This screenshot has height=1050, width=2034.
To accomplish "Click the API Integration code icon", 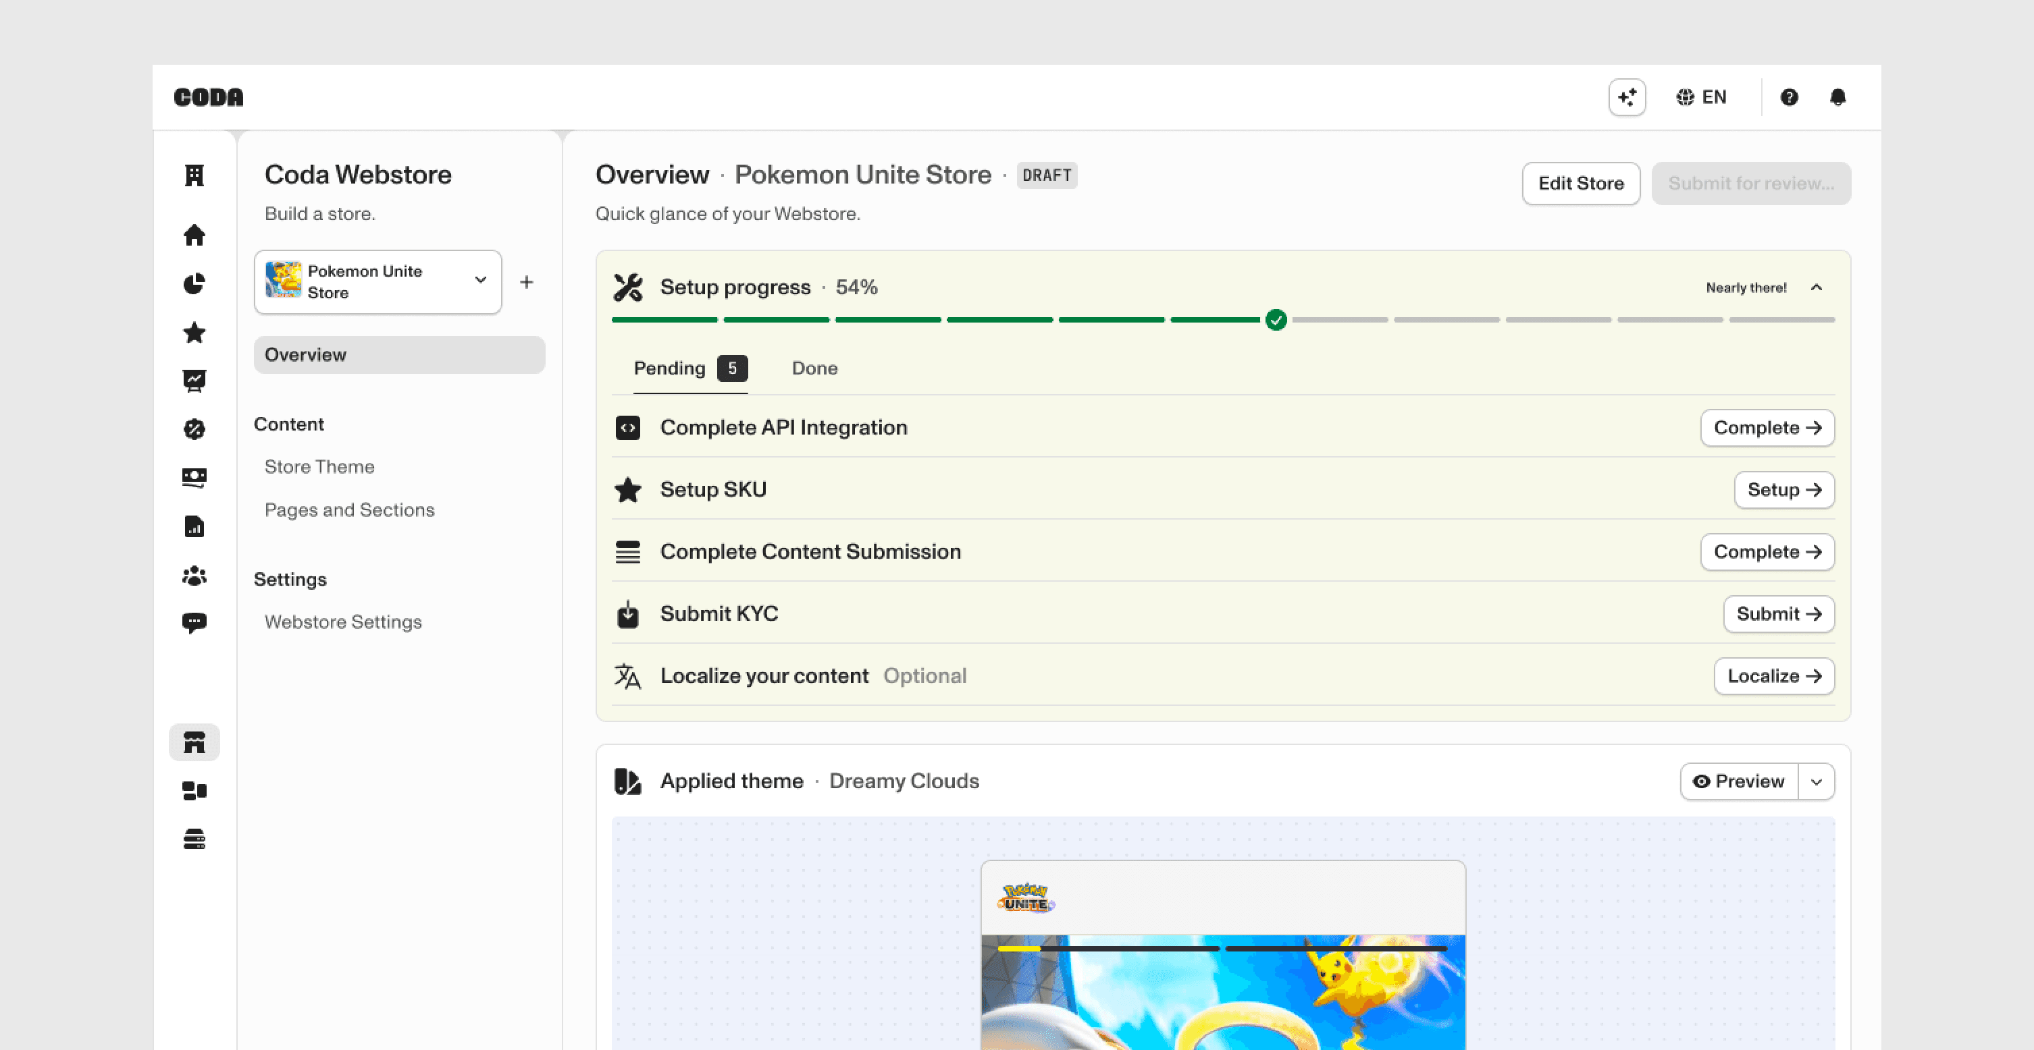I will point(628,429).
